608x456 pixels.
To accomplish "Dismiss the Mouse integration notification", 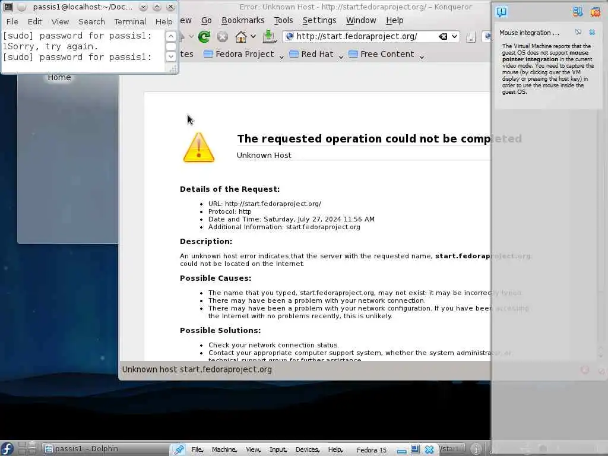I will (592, 32).
